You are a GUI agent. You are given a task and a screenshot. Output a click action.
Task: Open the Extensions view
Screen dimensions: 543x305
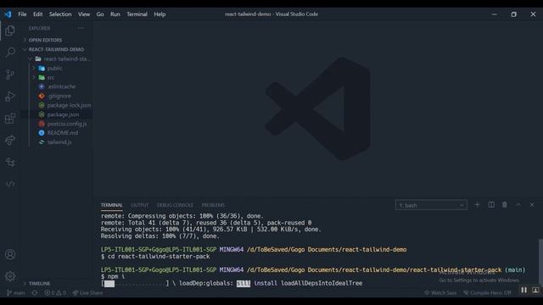pos(10,119)
